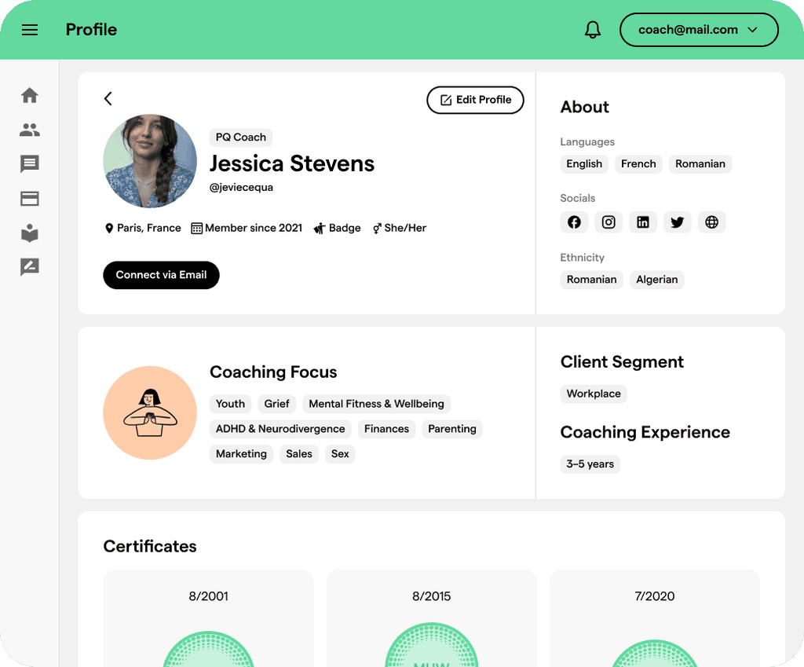Click Jessica Stevens profile photo
This screenshot has width=804, height=667.
click(x=150, y=161)
